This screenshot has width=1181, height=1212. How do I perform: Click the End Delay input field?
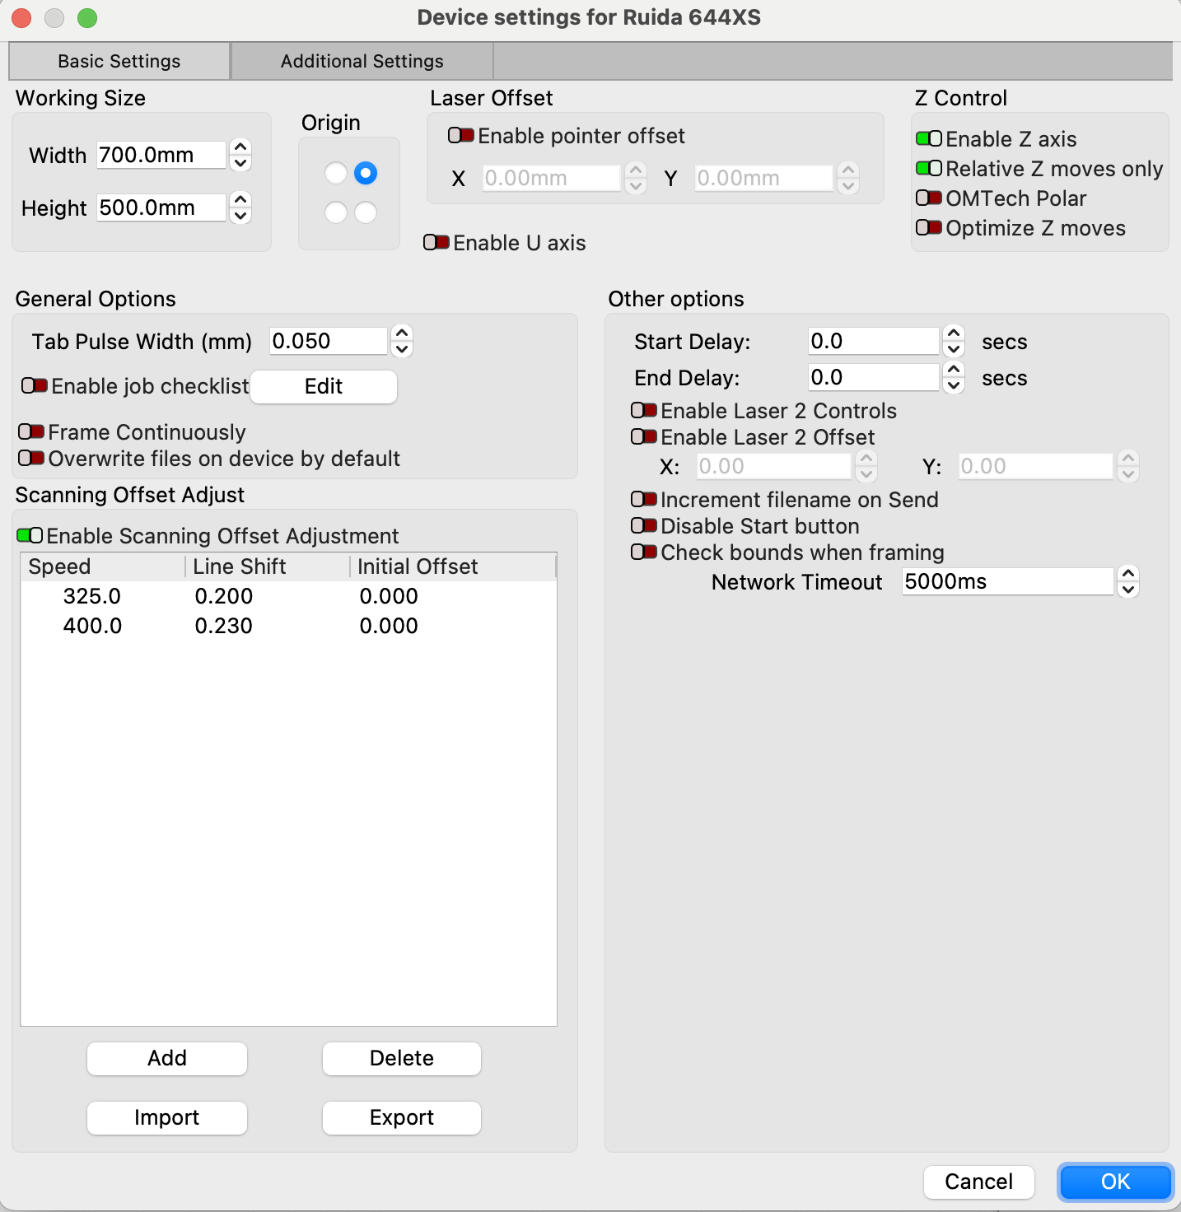pyautogui.click(x=874, y=377)
